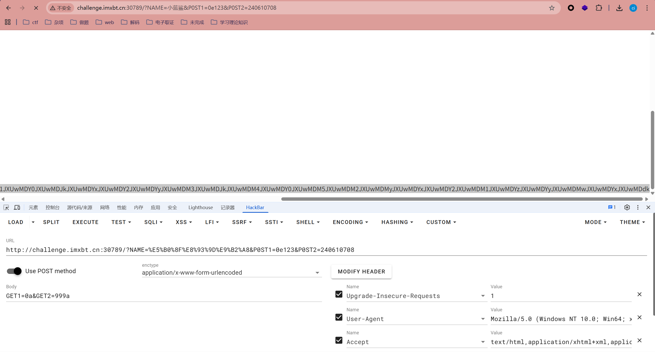This screenshot has height=352, width=655.
Task: Toggle the device toolbar icon
Action: [x=17, y=207]
